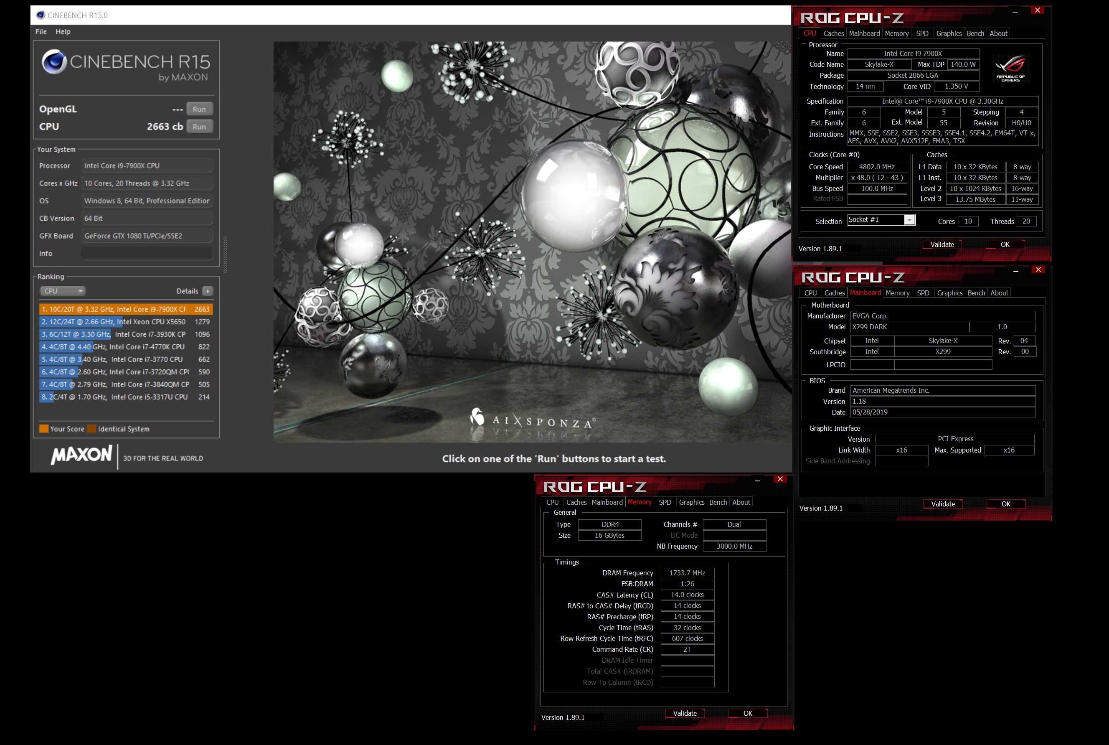Image resolution: width=1109 pixels, height=745 pixels.
Task: Select ranking row Intel Core i5-3317U CPU
Action: tap(126, 397)
